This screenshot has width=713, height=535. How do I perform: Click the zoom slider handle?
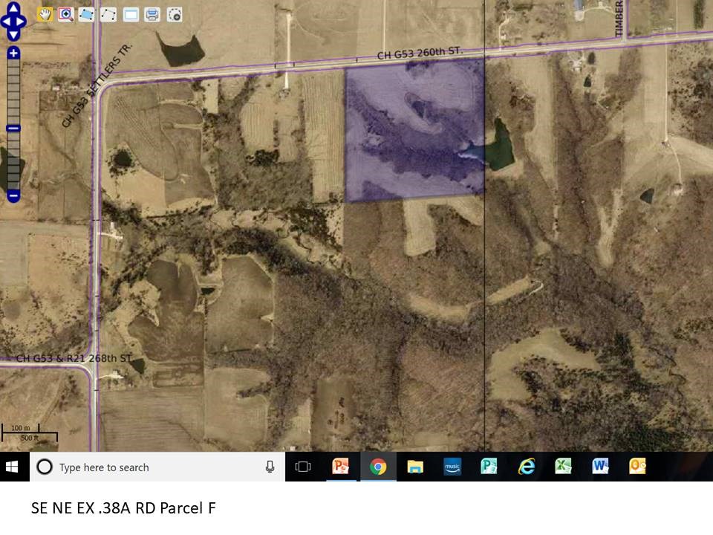[x=13, y=129]
